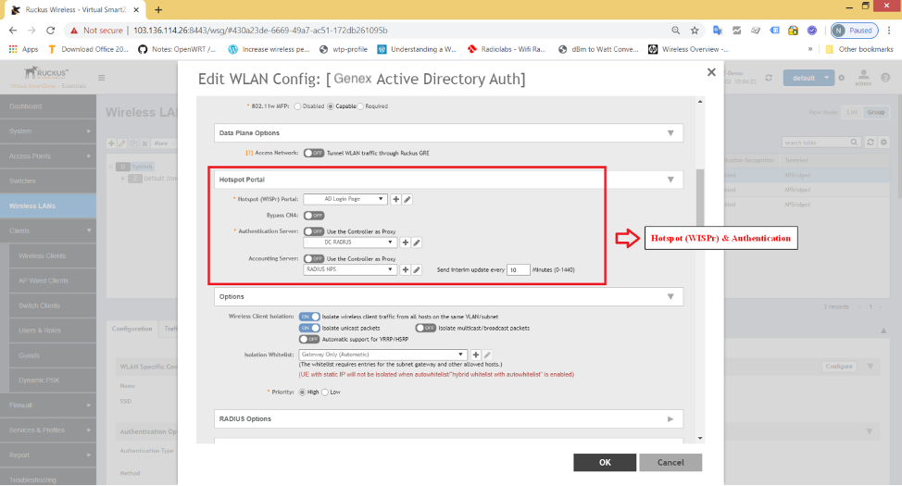This screenshot has height=486, width=902.
Task: Edit RADIUS NPS accounting server pencil icon
Action: point(417,269)
